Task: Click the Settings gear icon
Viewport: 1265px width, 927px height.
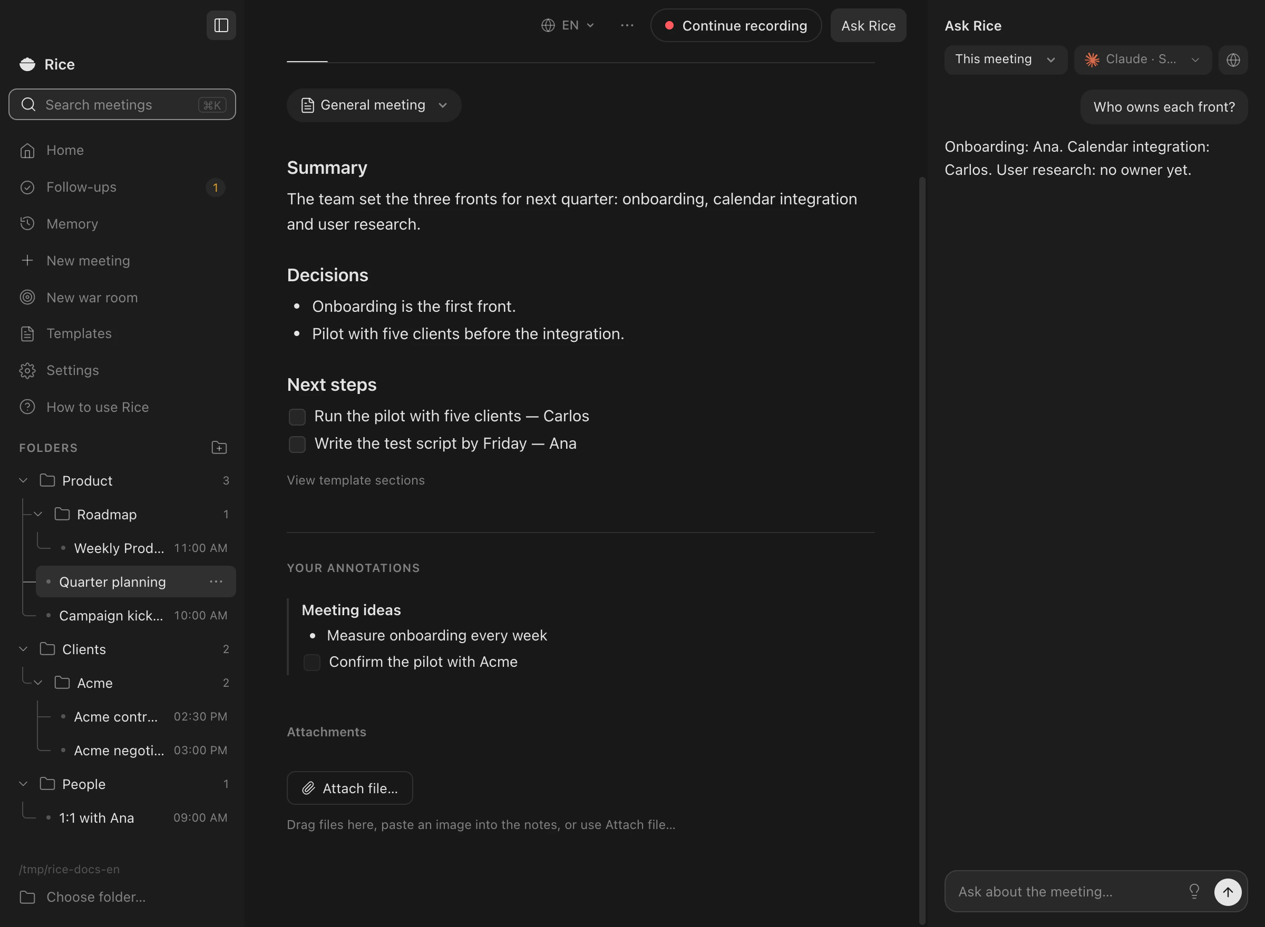Action: (x=27, y=370)
